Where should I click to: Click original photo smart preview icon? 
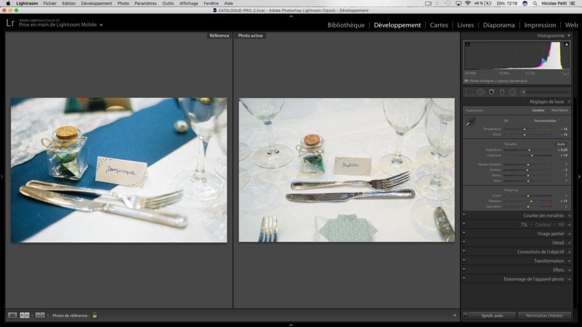coord(466,81)
